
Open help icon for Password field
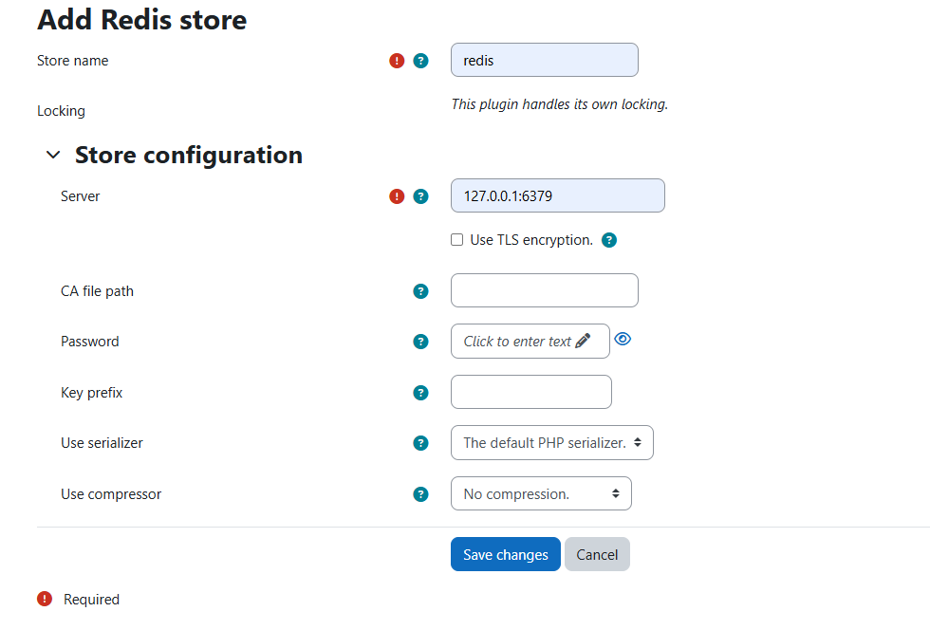pyautogui.click(x=420, y=342)
